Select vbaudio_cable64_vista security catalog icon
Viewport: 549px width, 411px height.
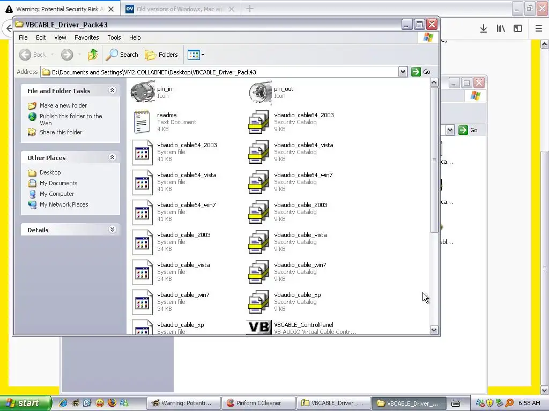tap(259, 152)
